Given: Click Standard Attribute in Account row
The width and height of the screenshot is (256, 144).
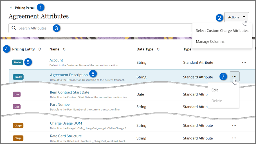Looking at the screenshot, I should point(198,63).
